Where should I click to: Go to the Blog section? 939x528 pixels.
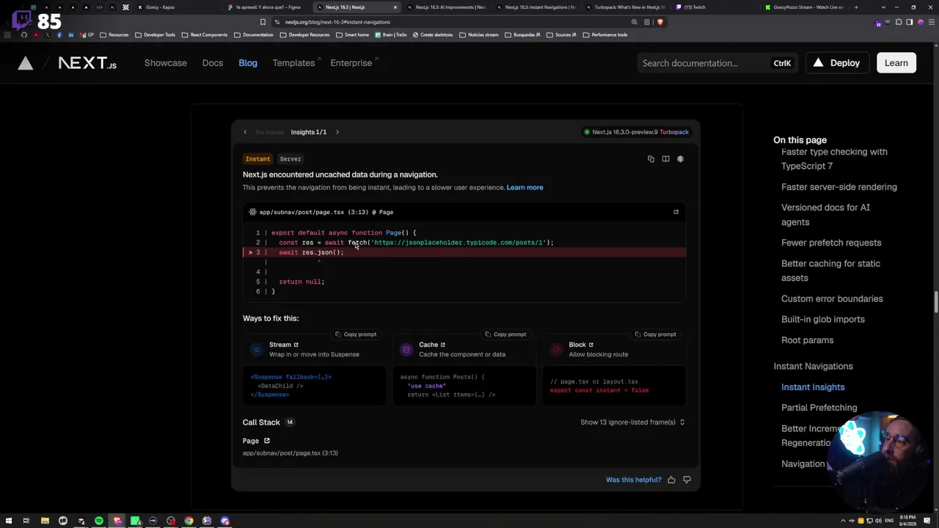(x=248, y=63)
